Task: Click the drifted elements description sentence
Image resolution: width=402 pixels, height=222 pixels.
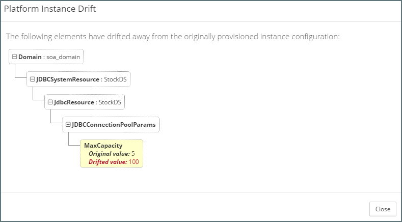Action: coord(173,37)
